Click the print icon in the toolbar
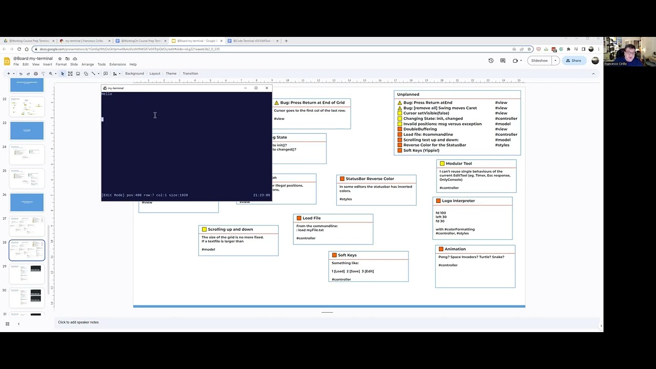Image resolution: width=656 pixels, height=369 pixels. click(35, 73)
